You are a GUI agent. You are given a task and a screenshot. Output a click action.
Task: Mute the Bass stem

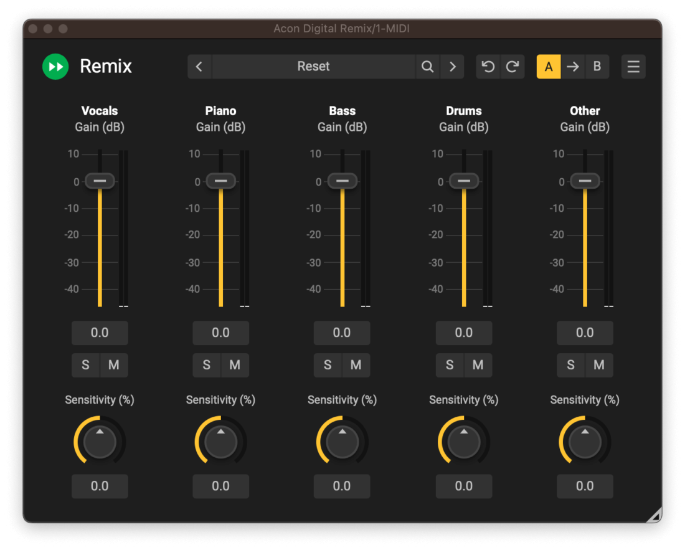pos(356,365)
